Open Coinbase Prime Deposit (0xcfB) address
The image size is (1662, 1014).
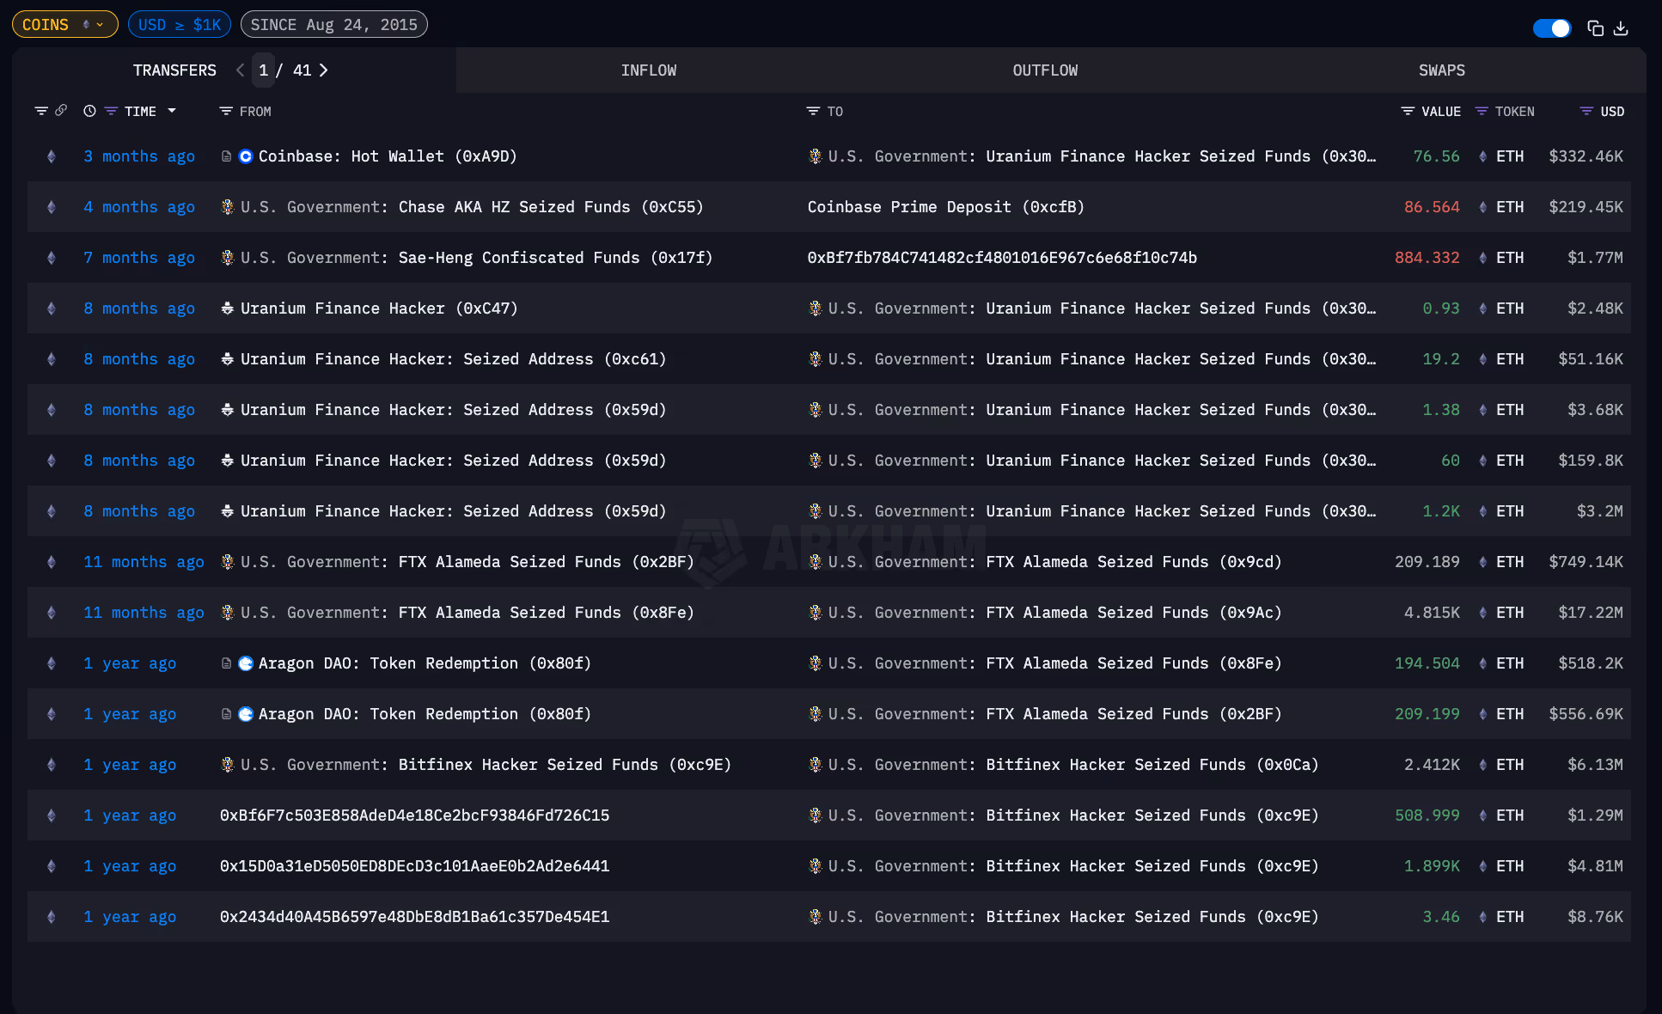[945, 207]
